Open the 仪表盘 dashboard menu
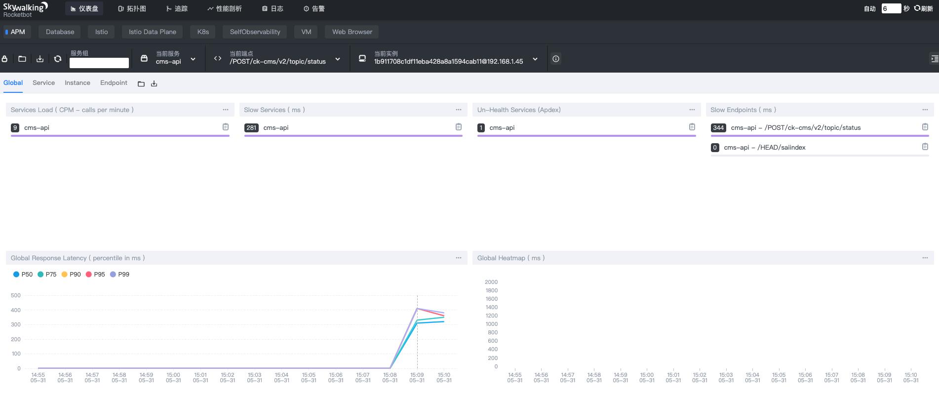The image size is (939, 399). point(84,8)
